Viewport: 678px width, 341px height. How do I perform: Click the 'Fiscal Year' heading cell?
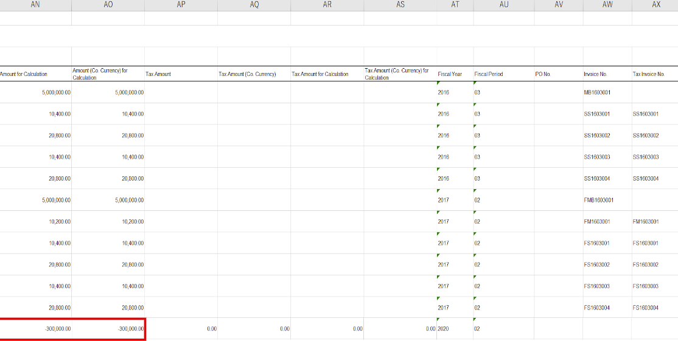pos(455,74)
